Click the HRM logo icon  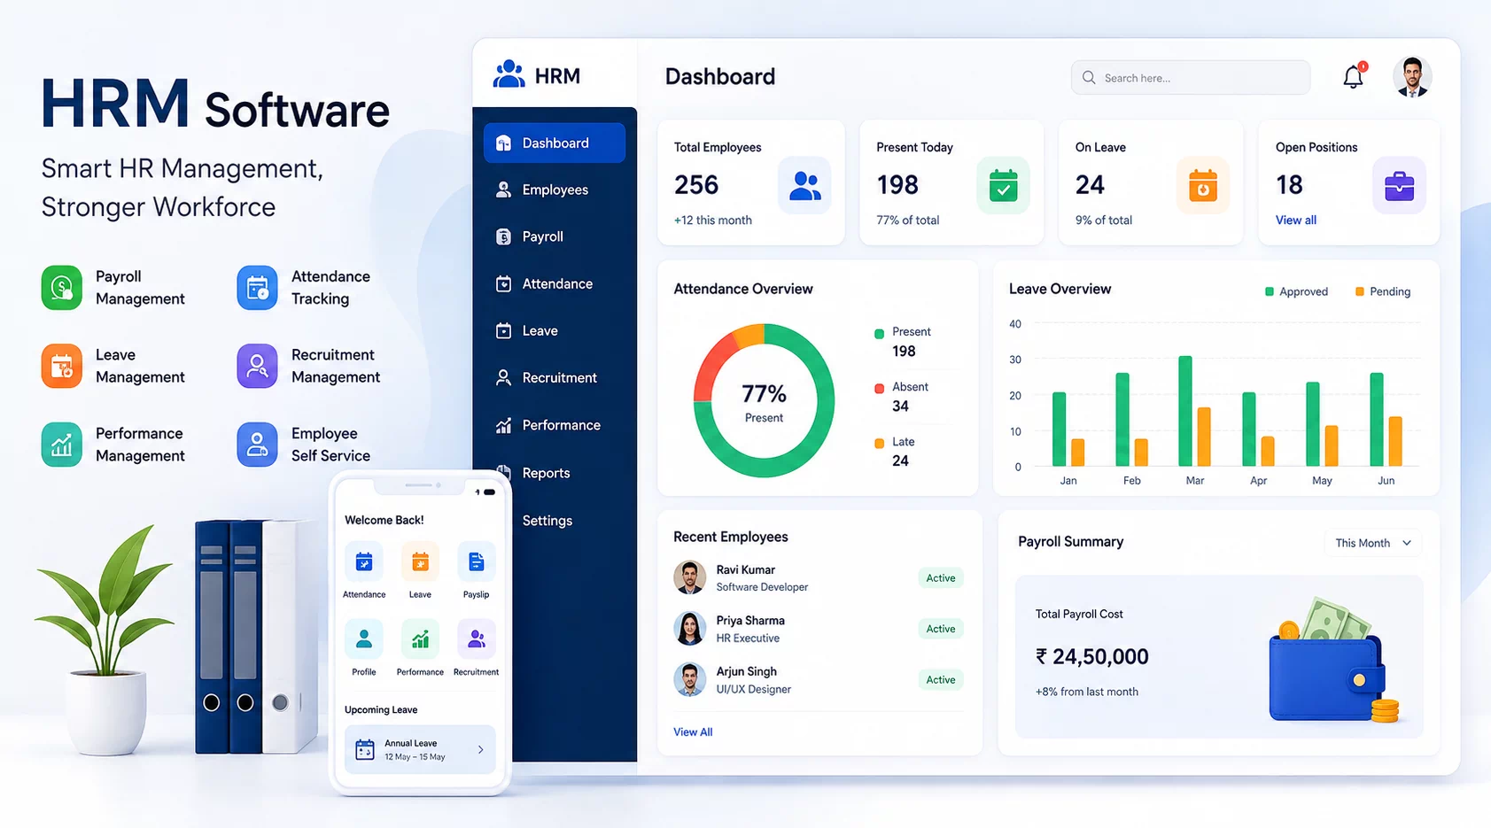pos(509,74)
